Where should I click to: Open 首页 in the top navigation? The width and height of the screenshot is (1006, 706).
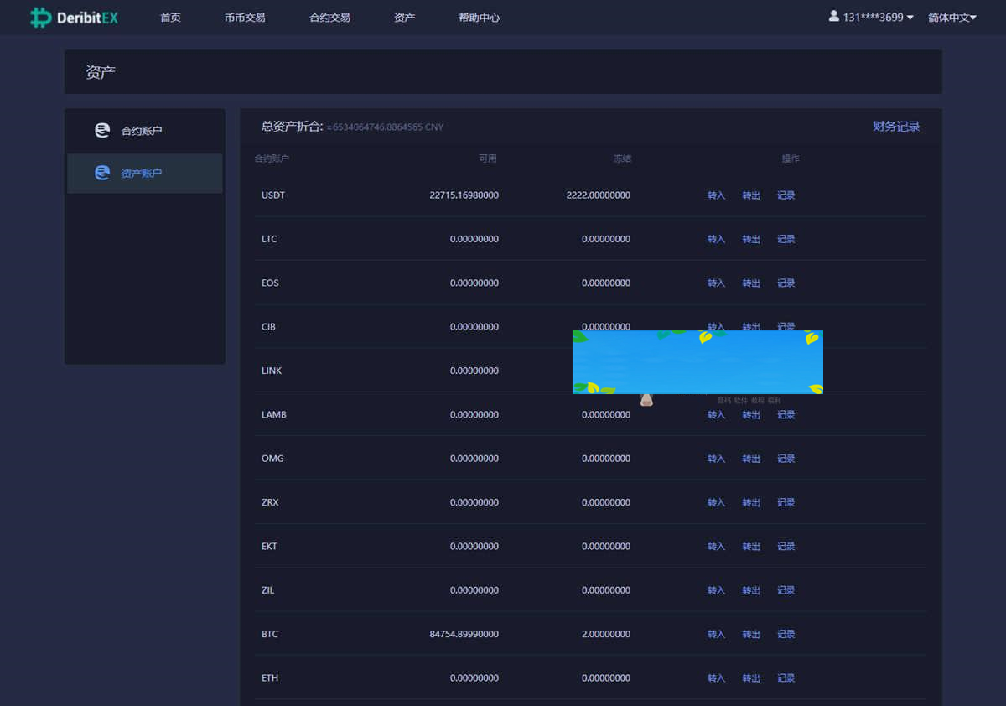click(x=170, y=18)
